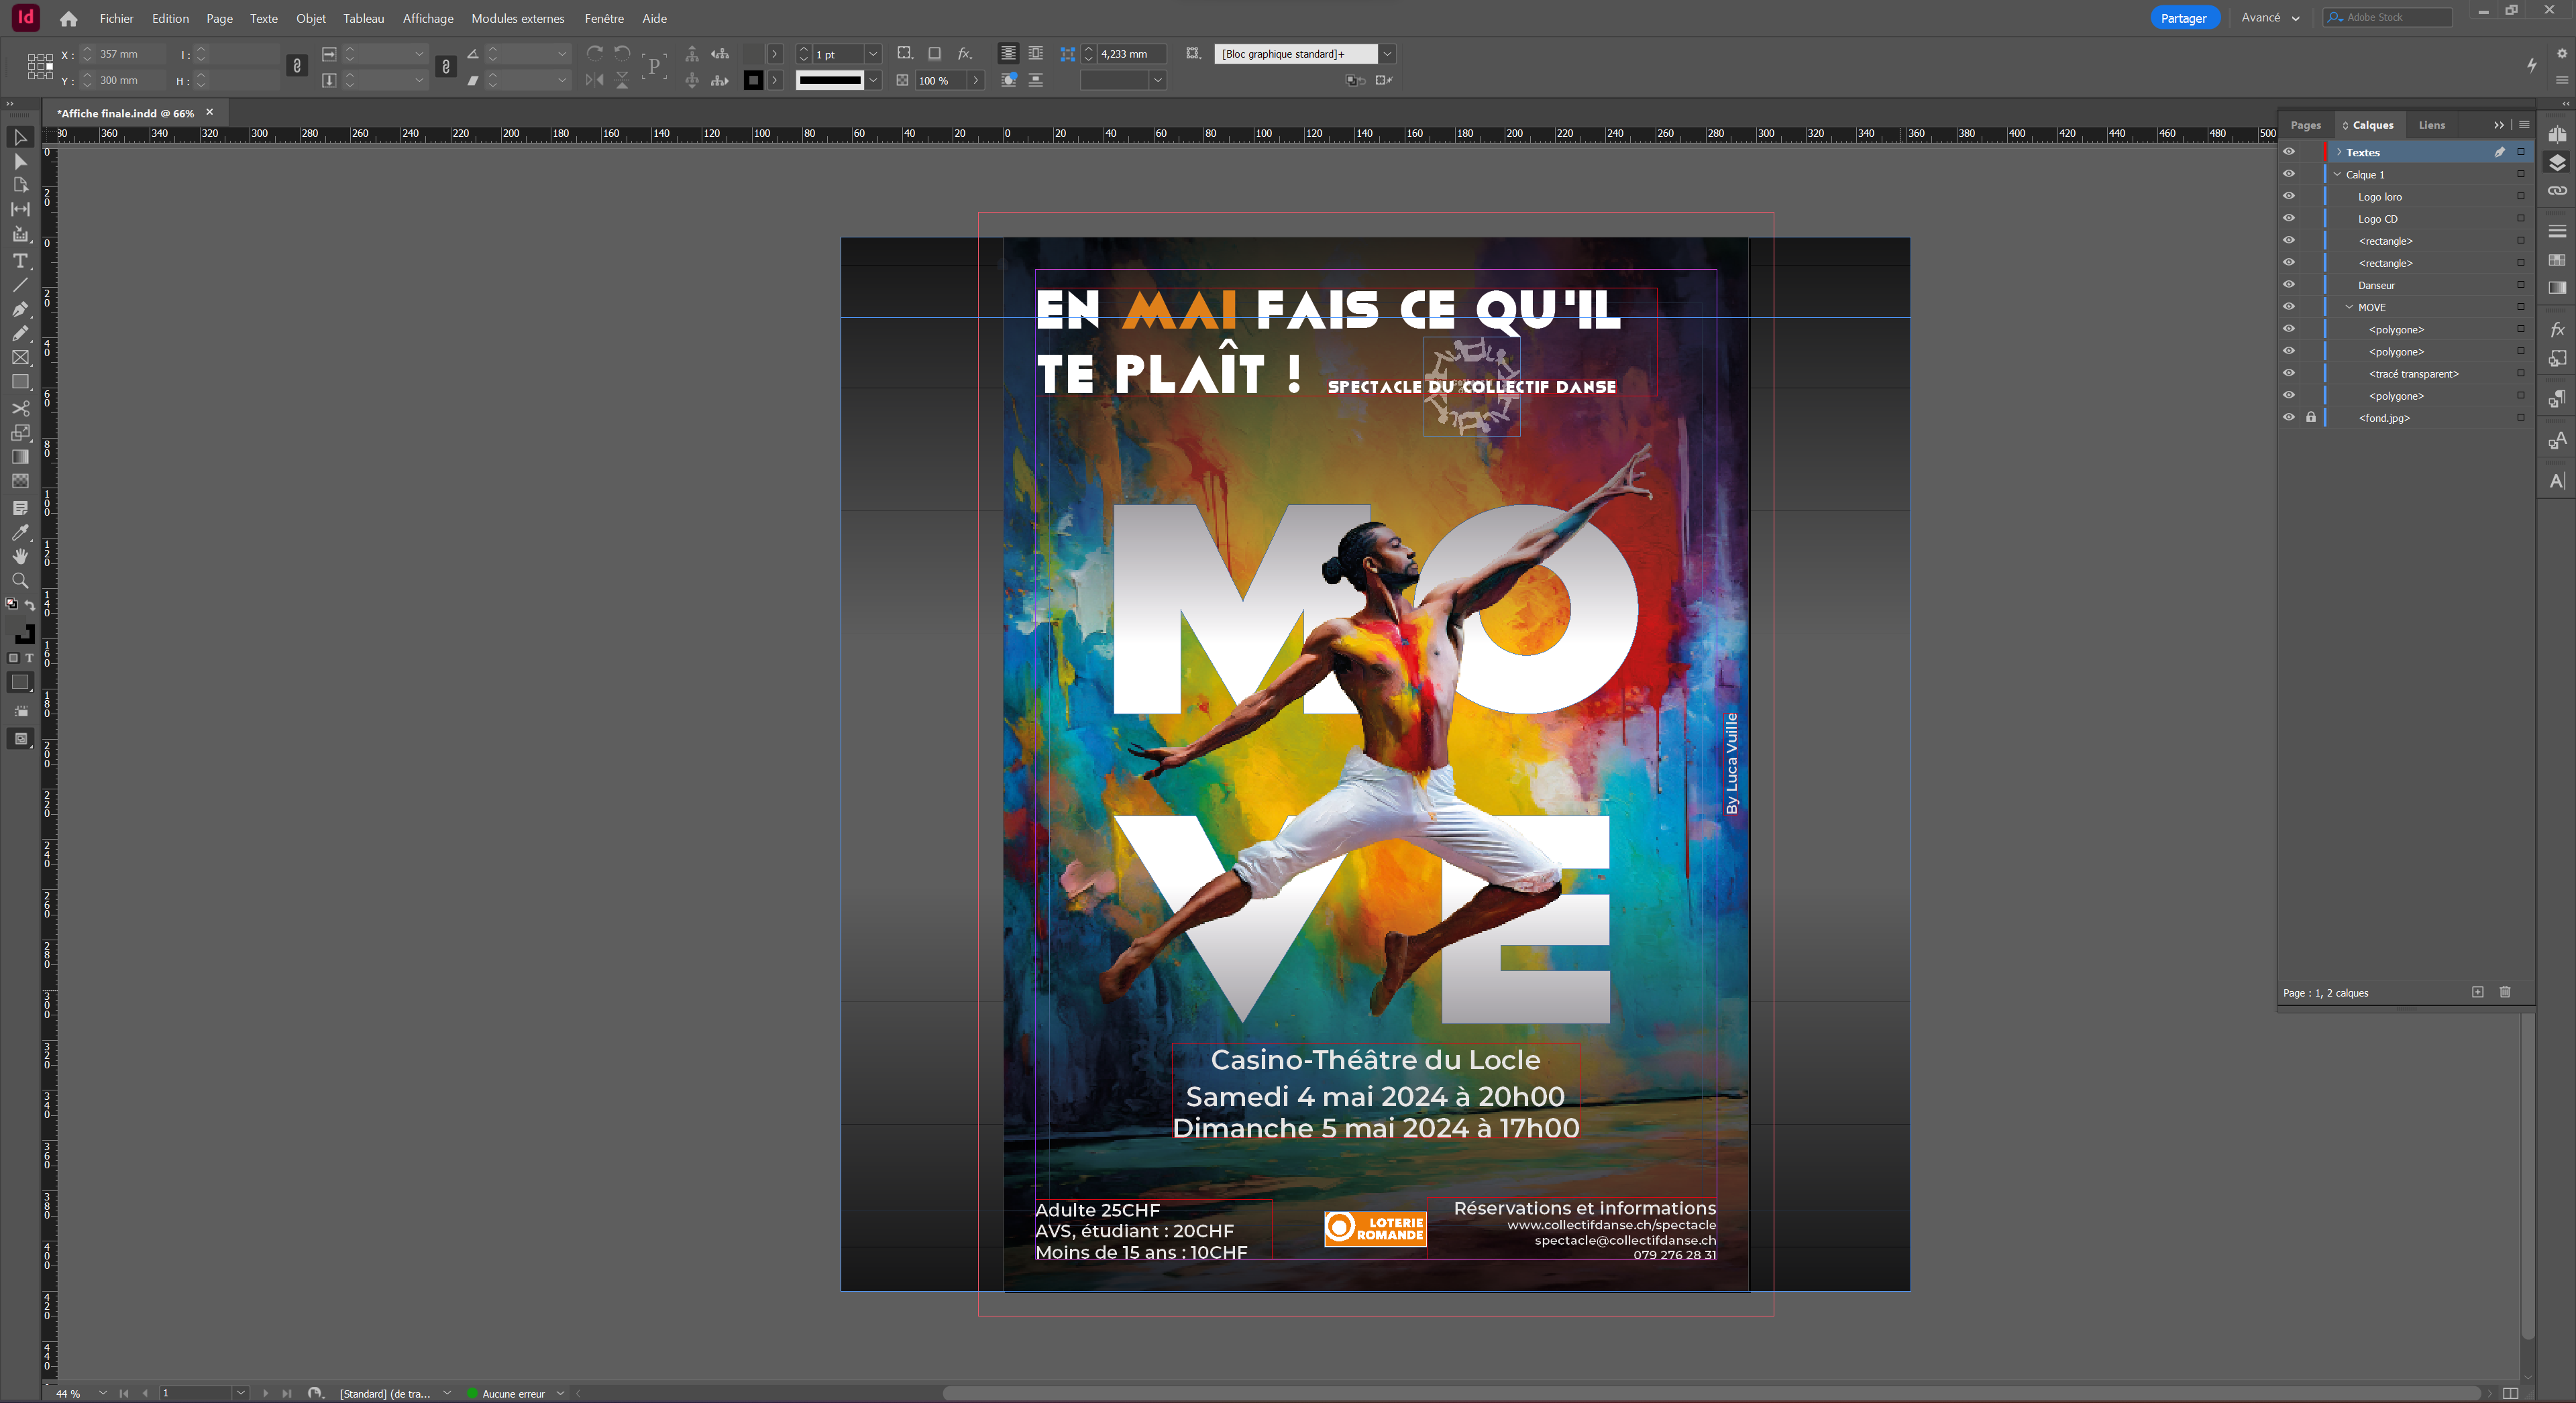
Task: Expand the Textes layer
Action: tap(2338, 152)
